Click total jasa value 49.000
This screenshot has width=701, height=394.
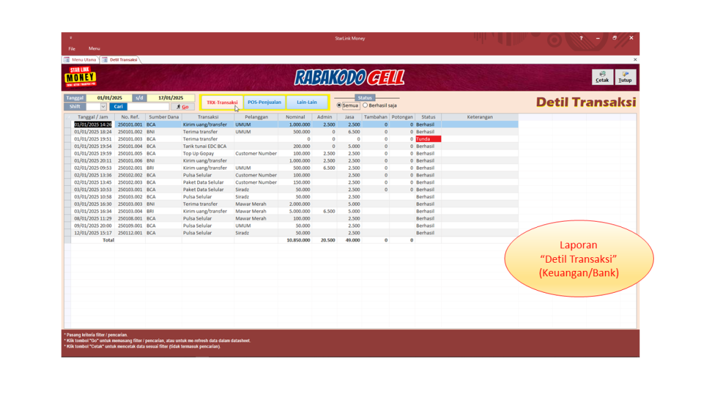pos(349,240)
